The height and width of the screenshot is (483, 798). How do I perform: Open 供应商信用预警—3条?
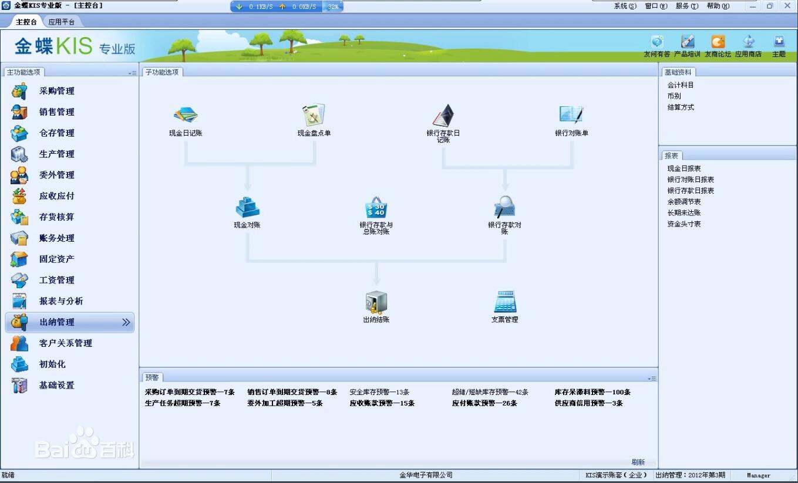click(x=589, y=403)
